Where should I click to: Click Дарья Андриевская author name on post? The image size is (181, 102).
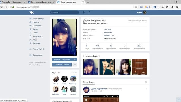pos(99,89)
